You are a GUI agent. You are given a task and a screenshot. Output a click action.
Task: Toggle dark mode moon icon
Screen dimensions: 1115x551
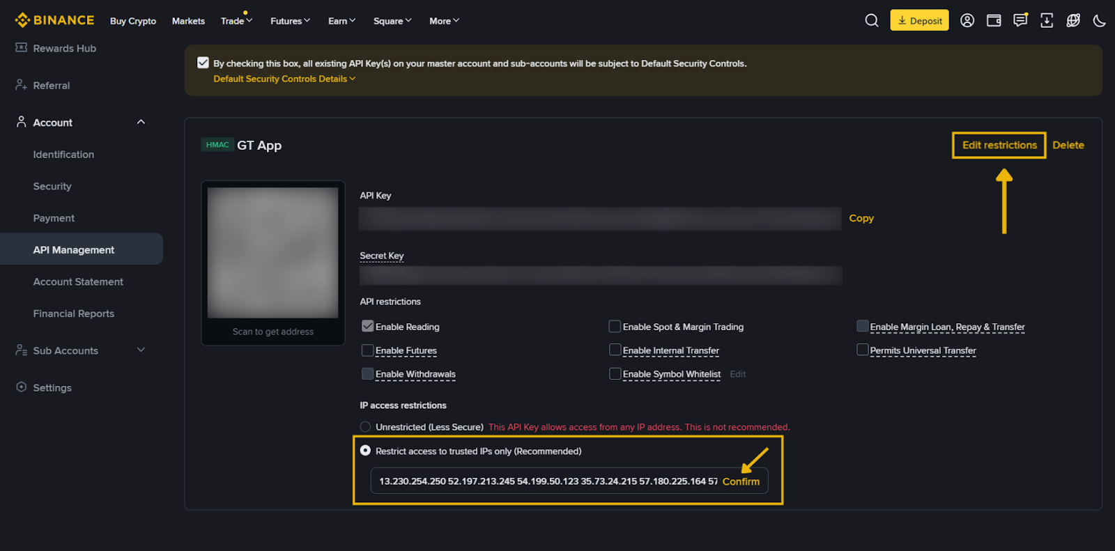1100,21
